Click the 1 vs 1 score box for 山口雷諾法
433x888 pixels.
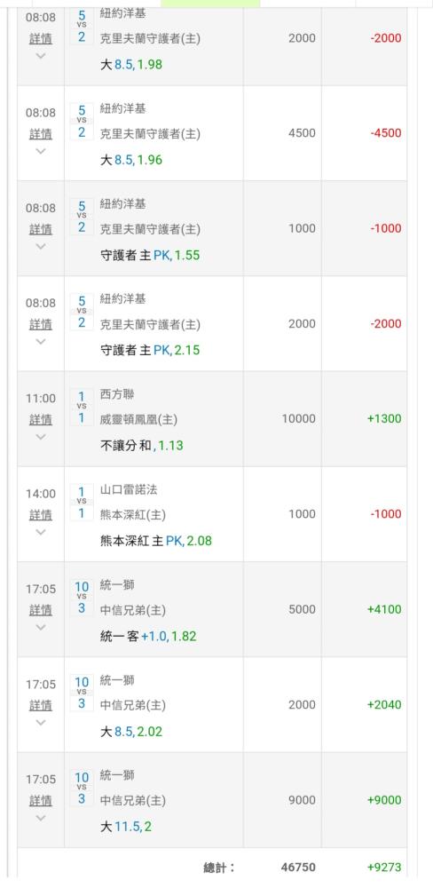[x=82, y=503]
